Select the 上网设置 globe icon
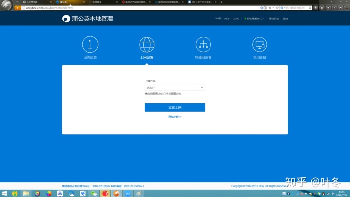The image size is (350, 197). click(147, 44)
